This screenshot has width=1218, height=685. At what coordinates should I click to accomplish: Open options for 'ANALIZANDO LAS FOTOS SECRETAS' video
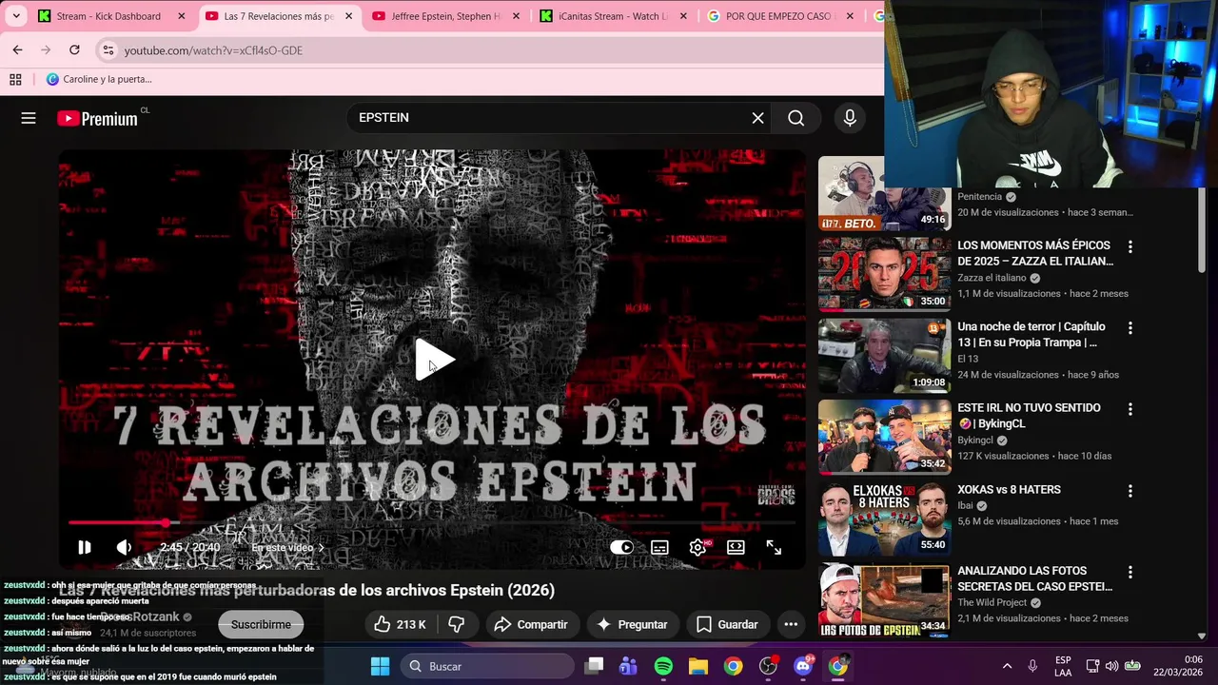1130,573
